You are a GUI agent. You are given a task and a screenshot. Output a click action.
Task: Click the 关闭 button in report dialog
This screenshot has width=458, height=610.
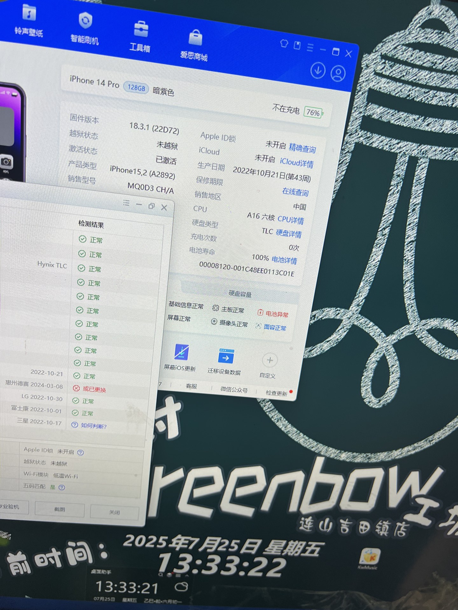click(114, 512)
